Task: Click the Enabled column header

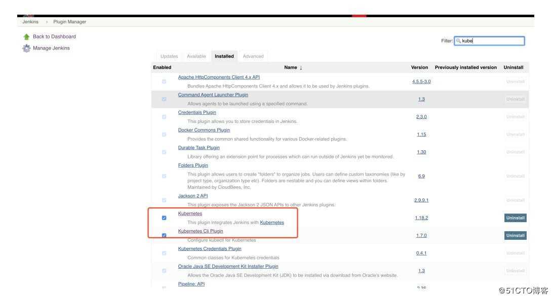Action: point(162,68)
